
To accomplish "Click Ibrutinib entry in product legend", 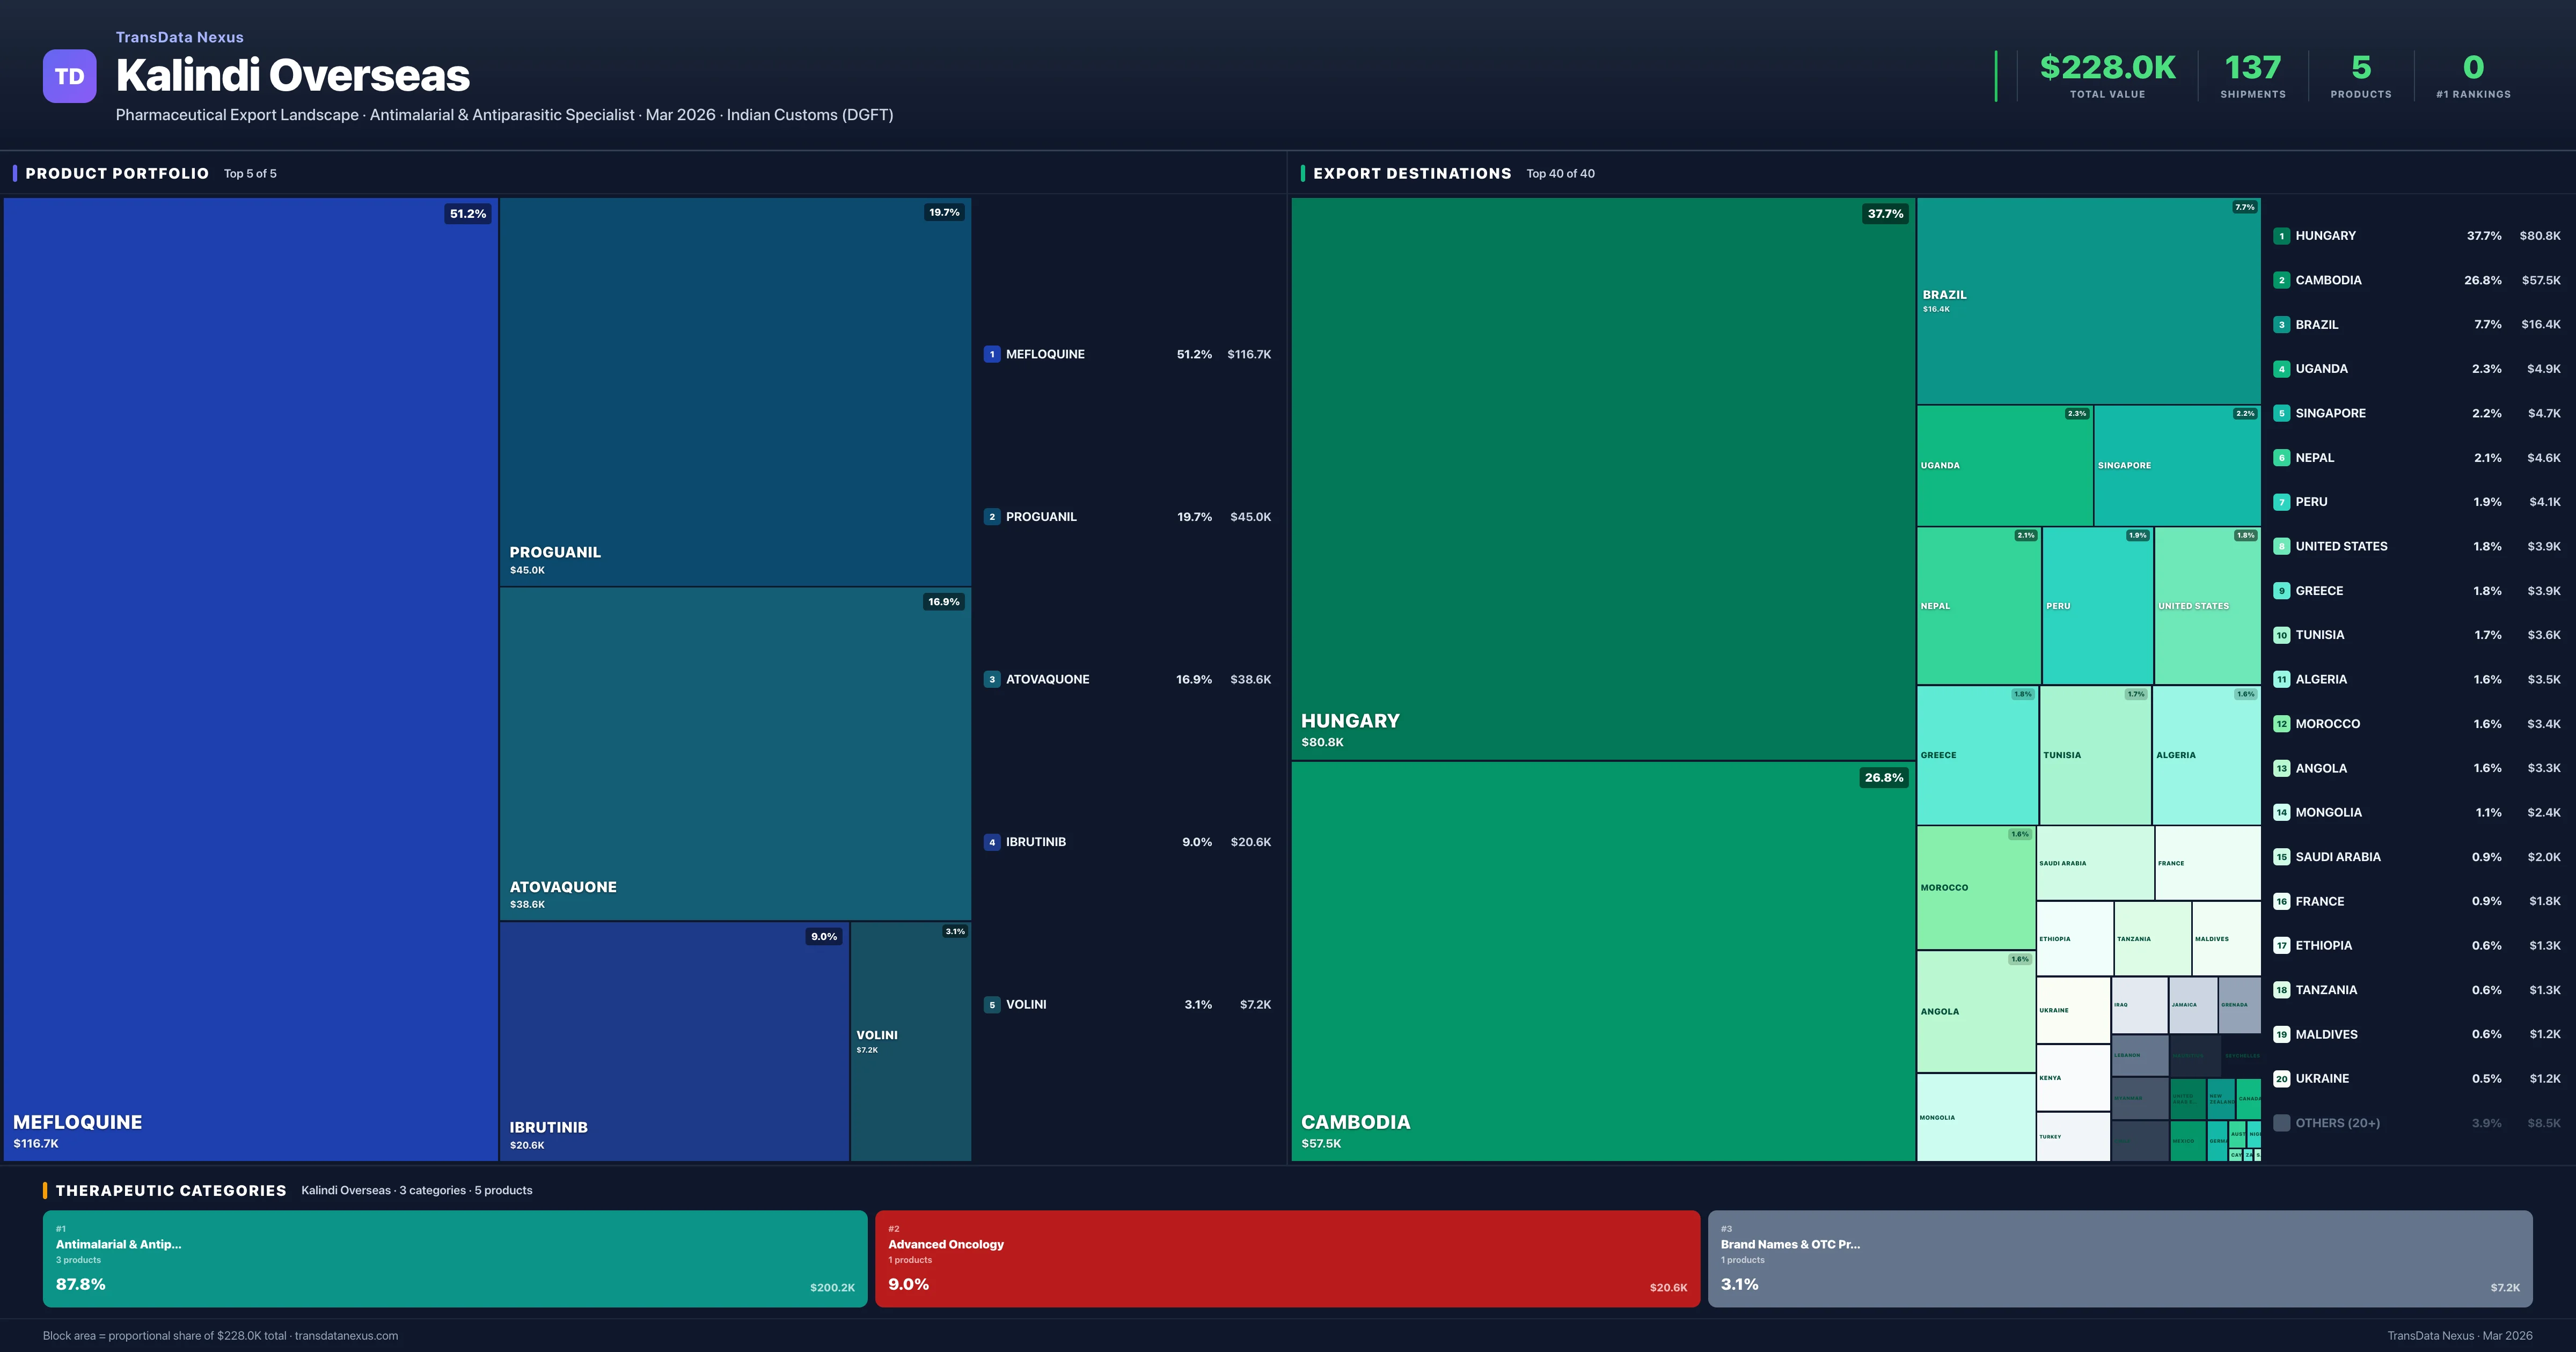I will (x=1035, y=842).
